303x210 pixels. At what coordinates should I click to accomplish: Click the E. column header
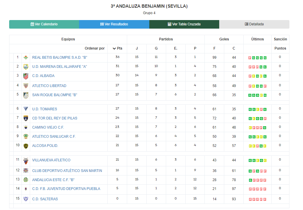tap(176, 48)
